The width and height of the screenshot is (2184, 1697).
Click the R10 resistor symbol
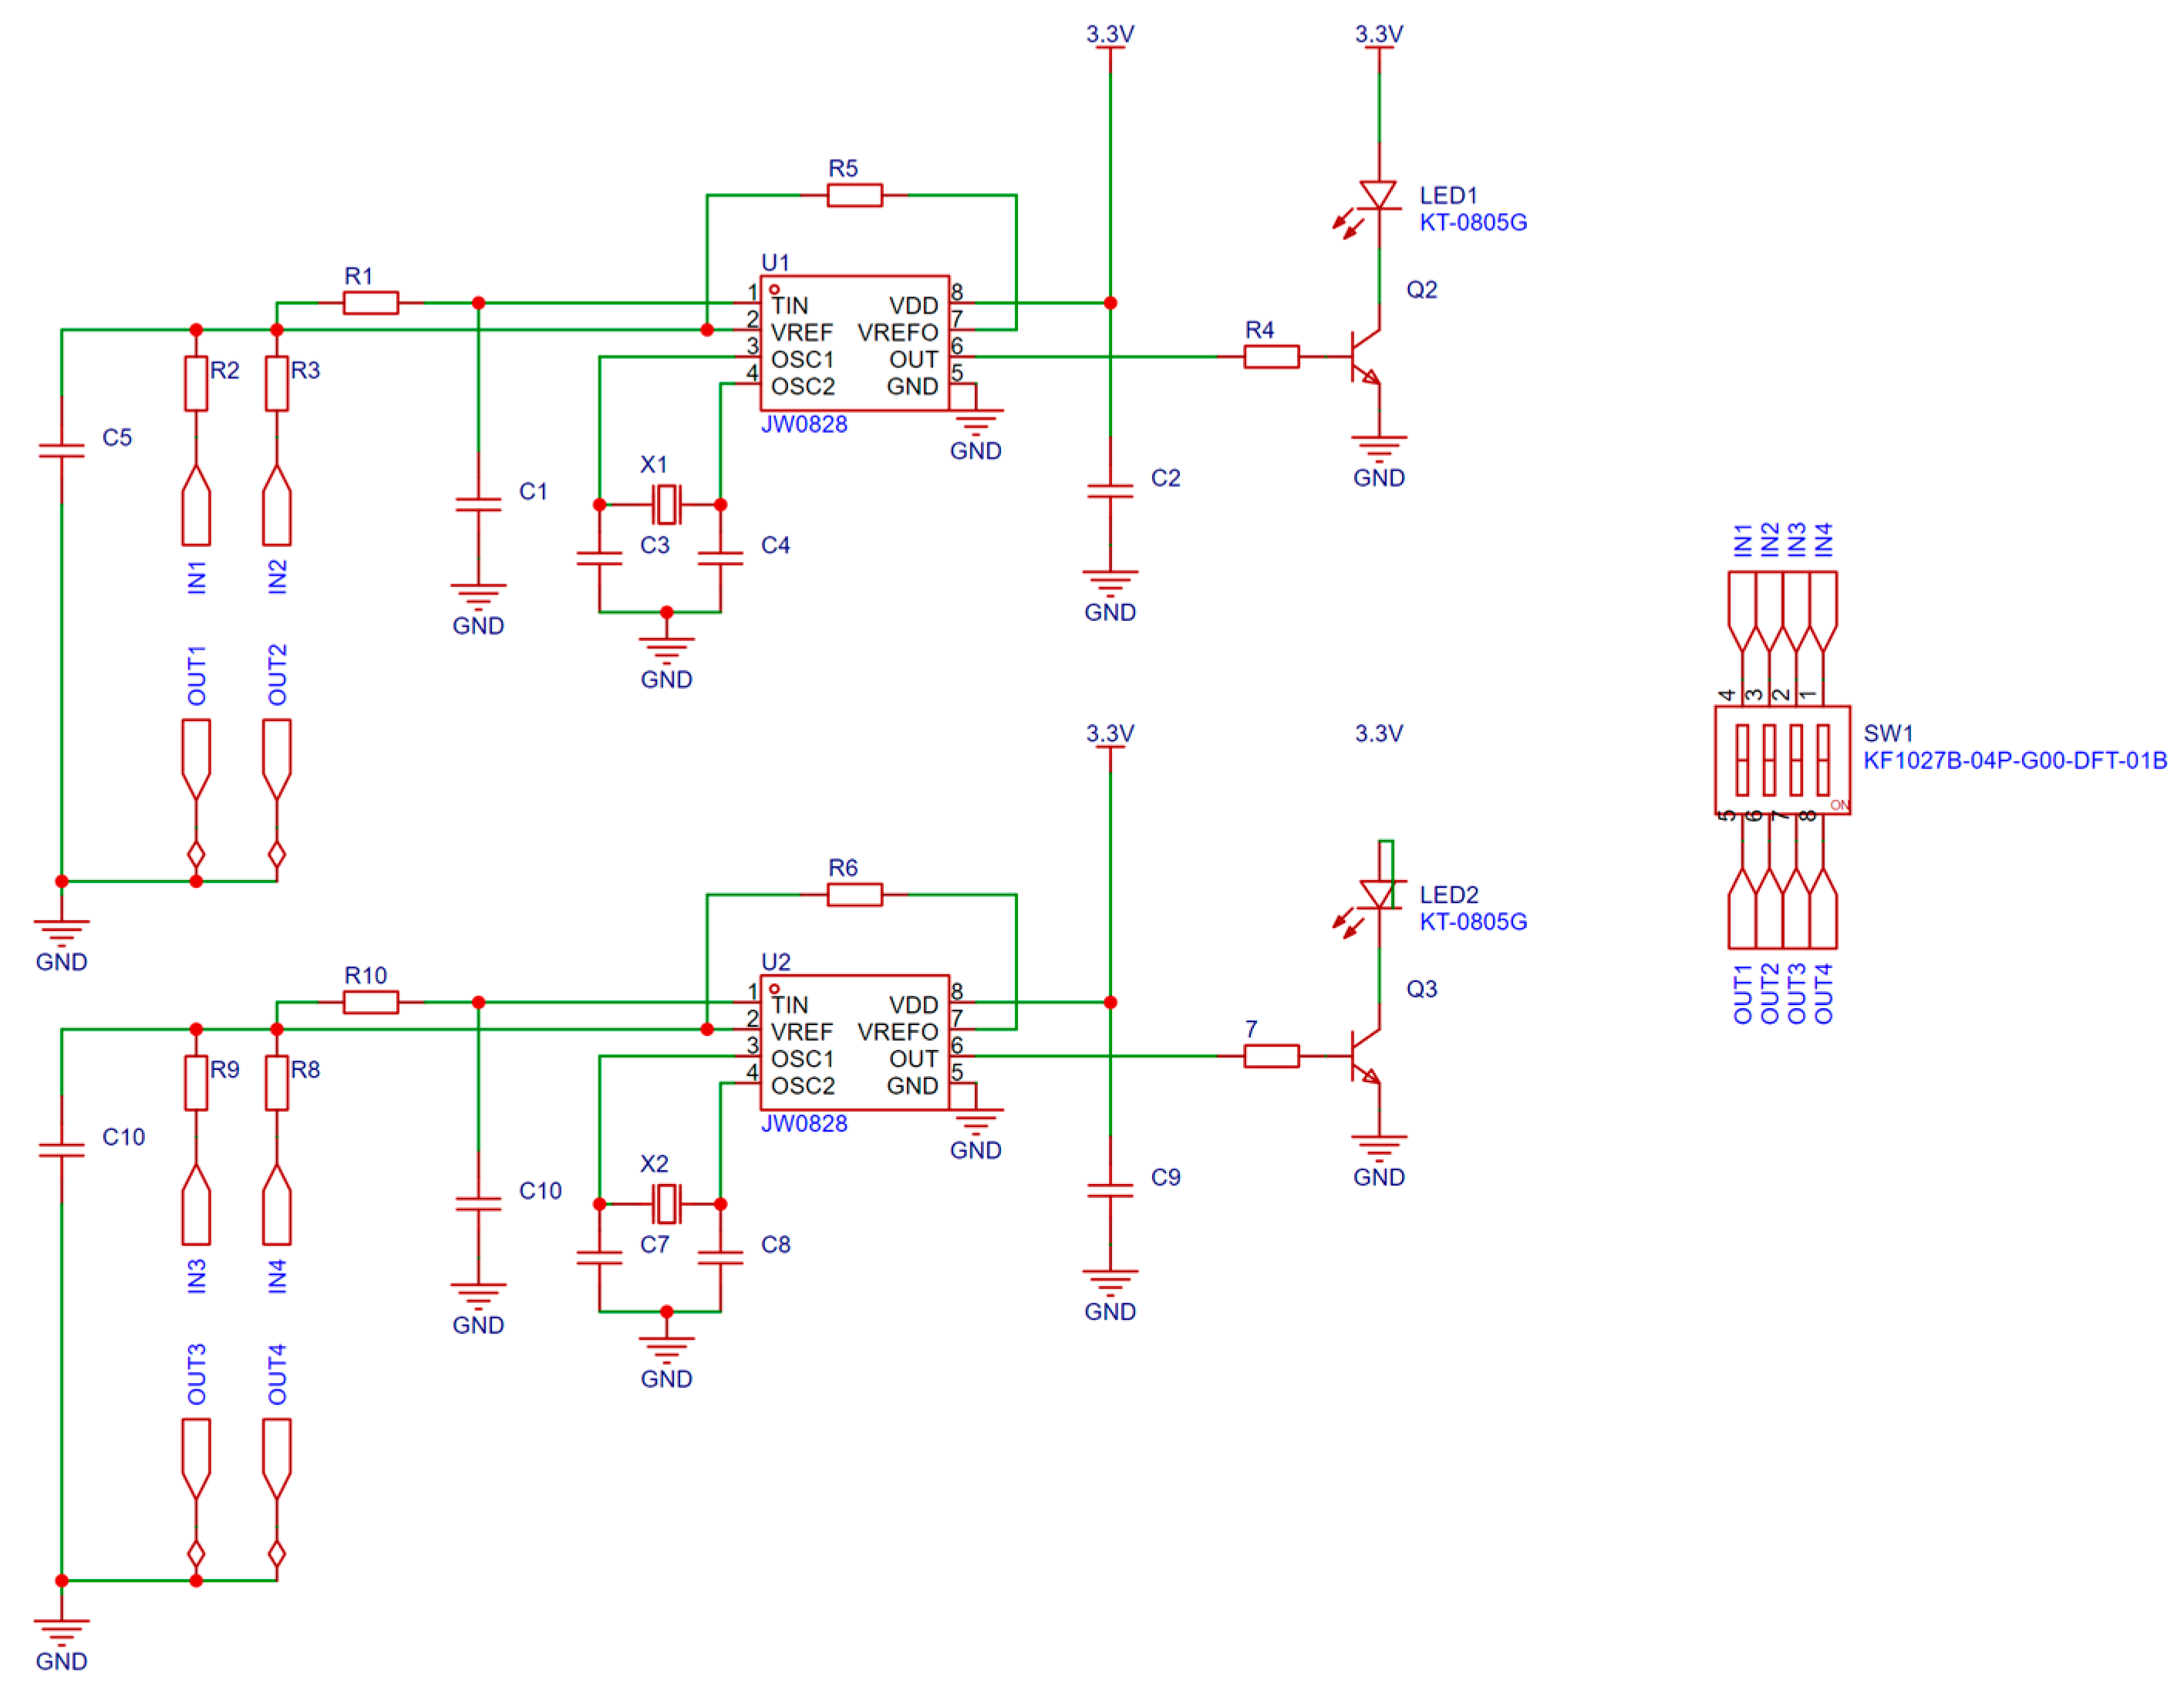pos(371,1001)
